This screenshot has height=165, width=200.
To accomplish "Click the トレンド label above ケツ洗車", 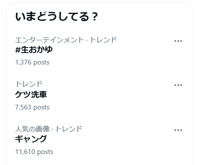I will [x=29, y=84].
